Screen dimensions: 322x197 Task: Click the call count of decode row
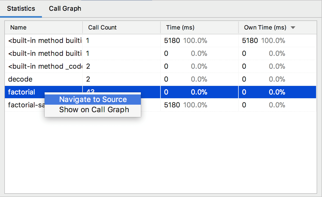tap(88, 79)
